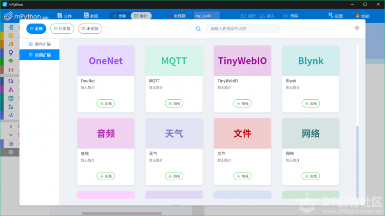Click the "Blynk" card title text

tap(291, 81)
